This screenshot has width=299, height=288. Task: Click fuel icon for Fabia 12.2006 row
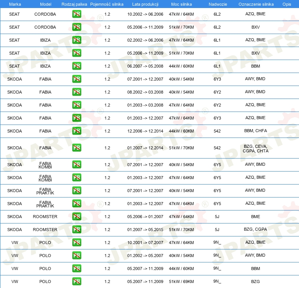pyautogui.click(x=76, y=131)
